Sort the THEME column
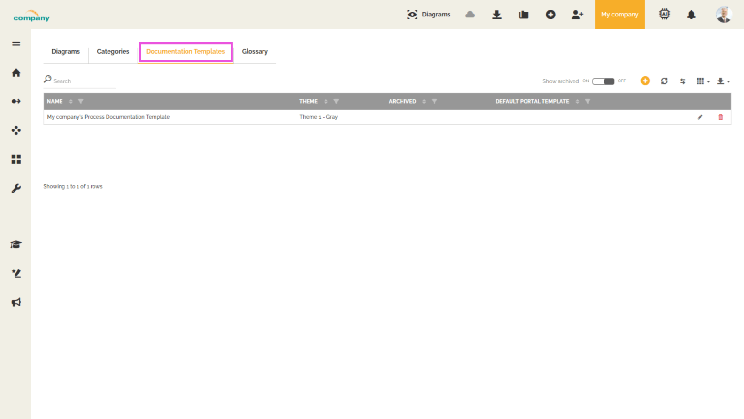The width and height of the screenshot is (744, 419). tap(325, 101)
